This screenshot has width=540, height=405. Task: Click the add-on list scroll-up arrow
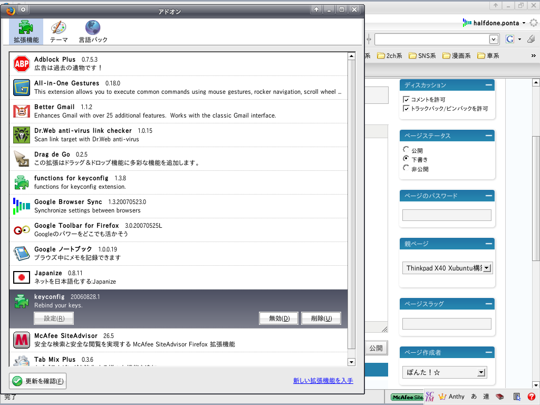pyautogui.click(x=351, y=56)
